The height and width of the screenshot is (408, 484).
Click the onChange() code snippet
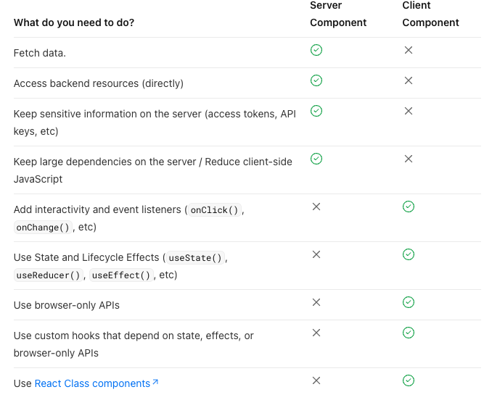[42, 228]
